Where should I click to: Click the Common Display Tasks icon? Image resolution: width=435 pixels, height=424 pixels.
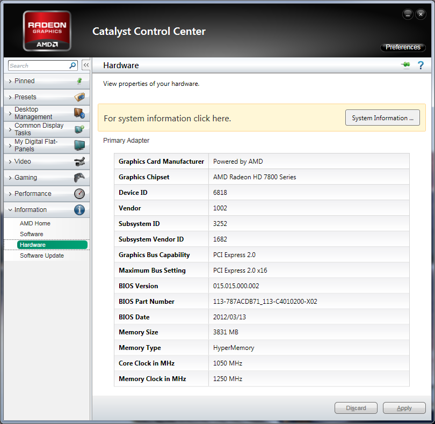point(79,129)
